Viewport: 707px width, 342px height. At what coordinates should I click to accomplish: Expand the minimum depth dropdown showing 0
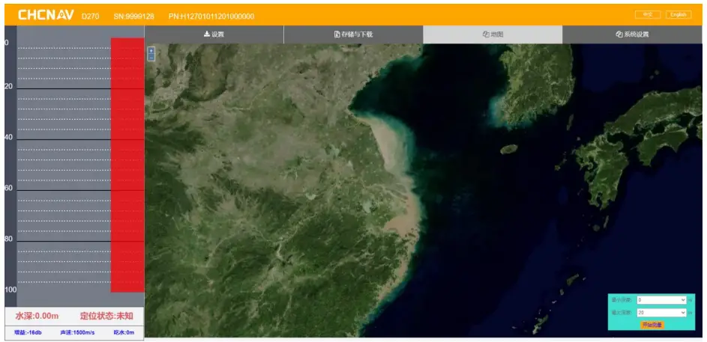661,299
